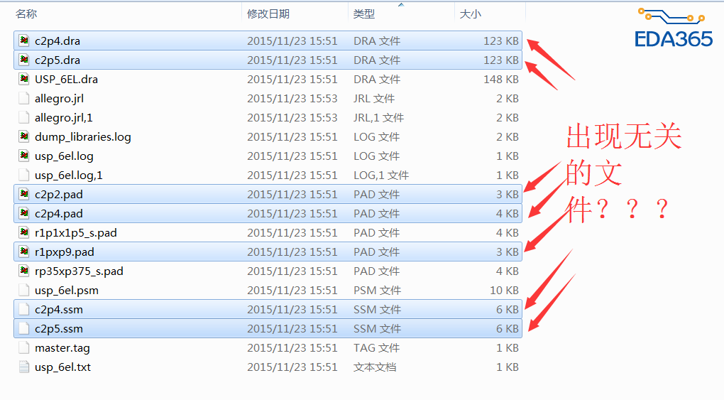Click the modified date of master.tag
Viewport: 724px width, 400px height.
292,347
